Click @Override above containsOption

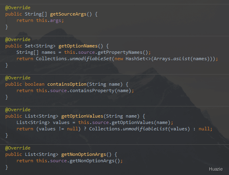tap(18, 78)
